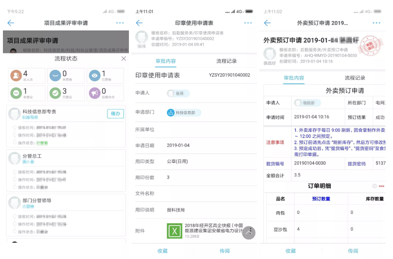Open more options on 外卖预订申请 screen

click(376, 23)
